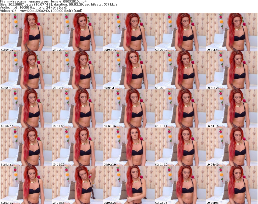The height and width of the screenshot is (204, 258).
Task: Click the Size and duration info line
Action: pyautogui.click(x=58, y=5)
